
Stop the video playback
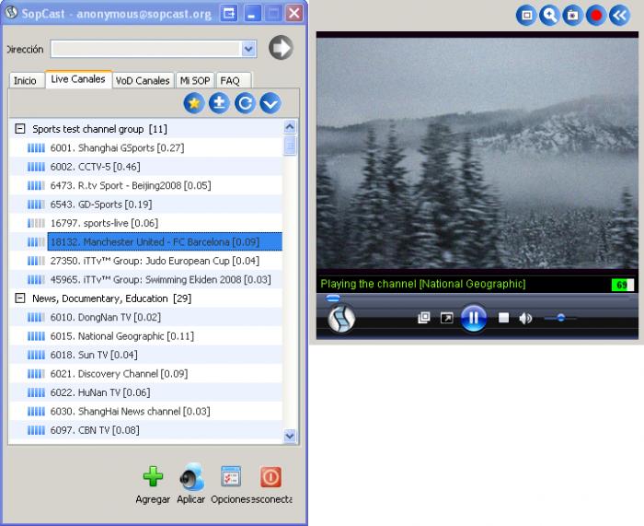pos(503,318)
